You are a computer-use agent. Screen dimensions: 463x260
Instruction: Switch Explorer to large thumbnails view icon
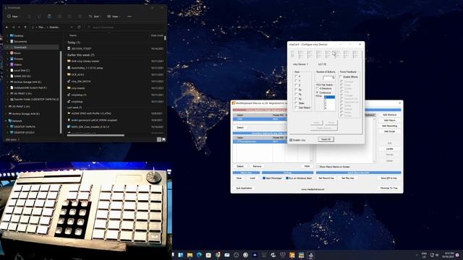(164, 139)
